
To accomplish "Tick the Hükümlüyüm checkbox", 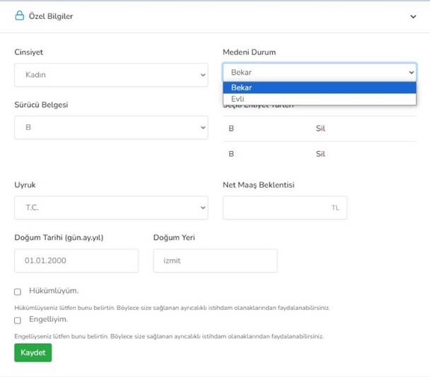I will coord(18,292).
